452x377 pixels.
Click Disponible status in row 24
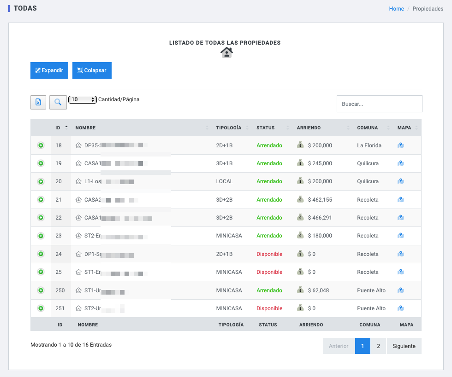[269, 254]
